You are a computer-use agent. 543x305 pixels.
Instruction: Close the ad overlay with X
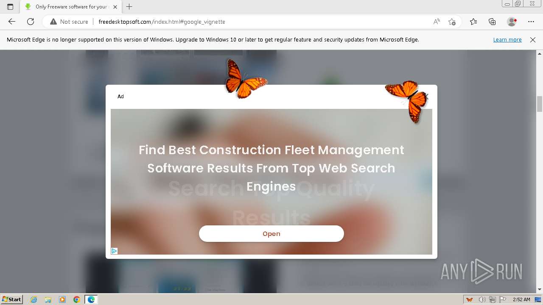coord(426,97)
